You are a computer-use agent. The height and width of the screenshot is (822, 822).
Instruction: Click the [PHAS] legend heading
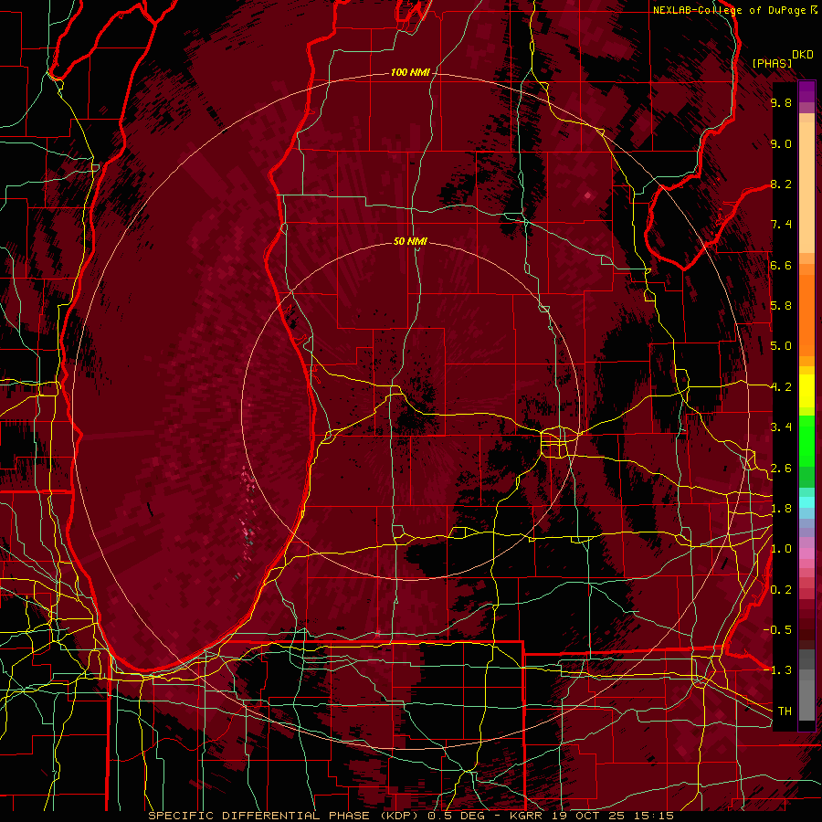click(772, 63)
